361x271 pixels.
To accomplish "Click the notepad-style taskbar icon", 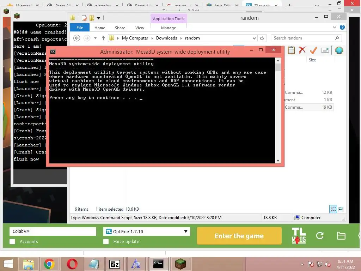I will [94, 264].
